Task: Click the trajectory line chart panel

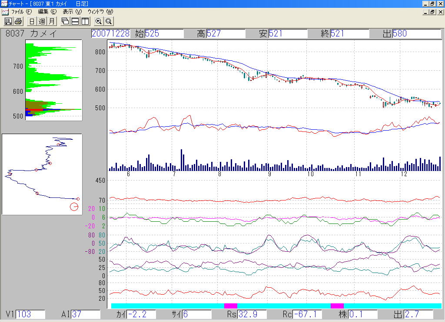Action: (42, 174)
